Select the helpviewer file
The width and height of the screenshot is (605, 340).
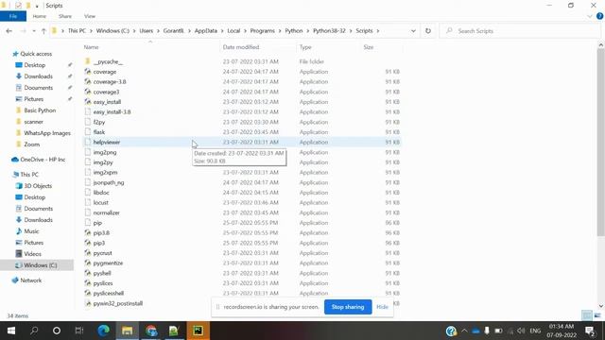(x=107, y=142)
